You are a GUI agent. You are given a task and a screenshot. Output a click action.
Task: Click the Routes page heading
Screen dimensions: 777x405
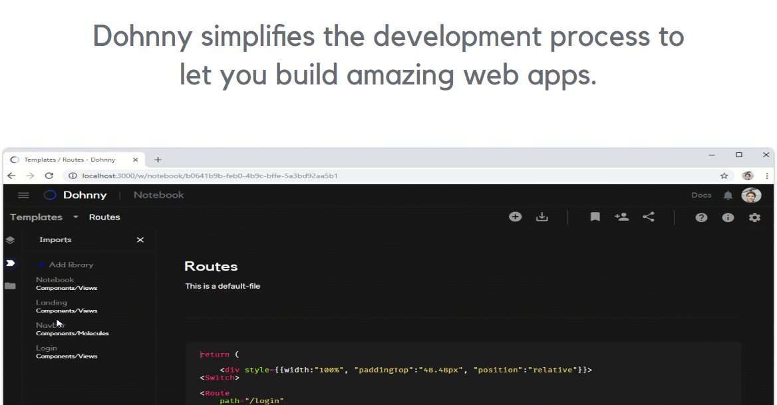[x=211, y=267]
